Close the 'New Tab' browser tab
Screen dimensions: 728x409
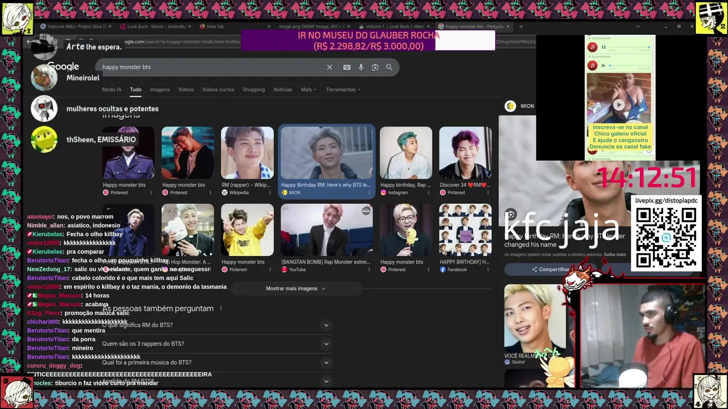tap(269, 26)
